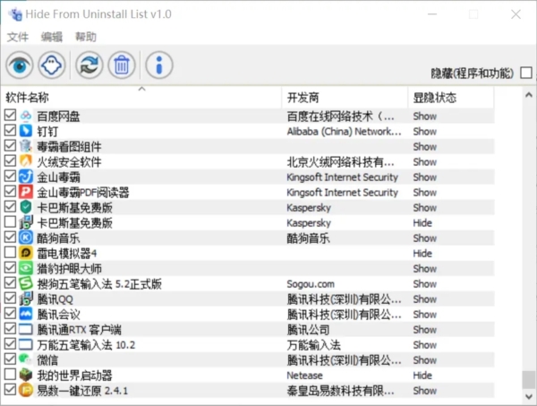
Task: Click Hide status of 雷电模拟器4
Action: click(422, 253)
